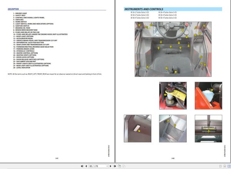Select the '11 - ROOF LIGHT (OPTION)' line
The image size is (231, 169).
point(23,36)
